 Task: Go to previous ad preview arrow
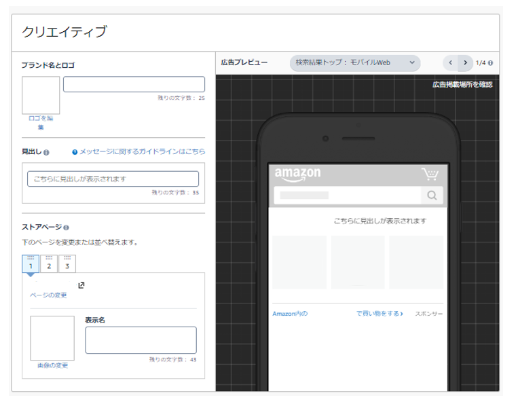(450, 62)
